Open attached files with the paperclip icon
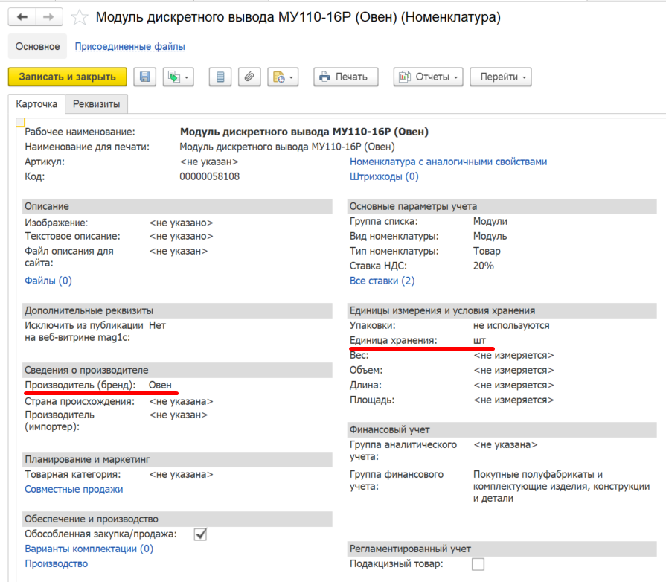This screenshot has width=666, height=582. [x=249, y=77]
